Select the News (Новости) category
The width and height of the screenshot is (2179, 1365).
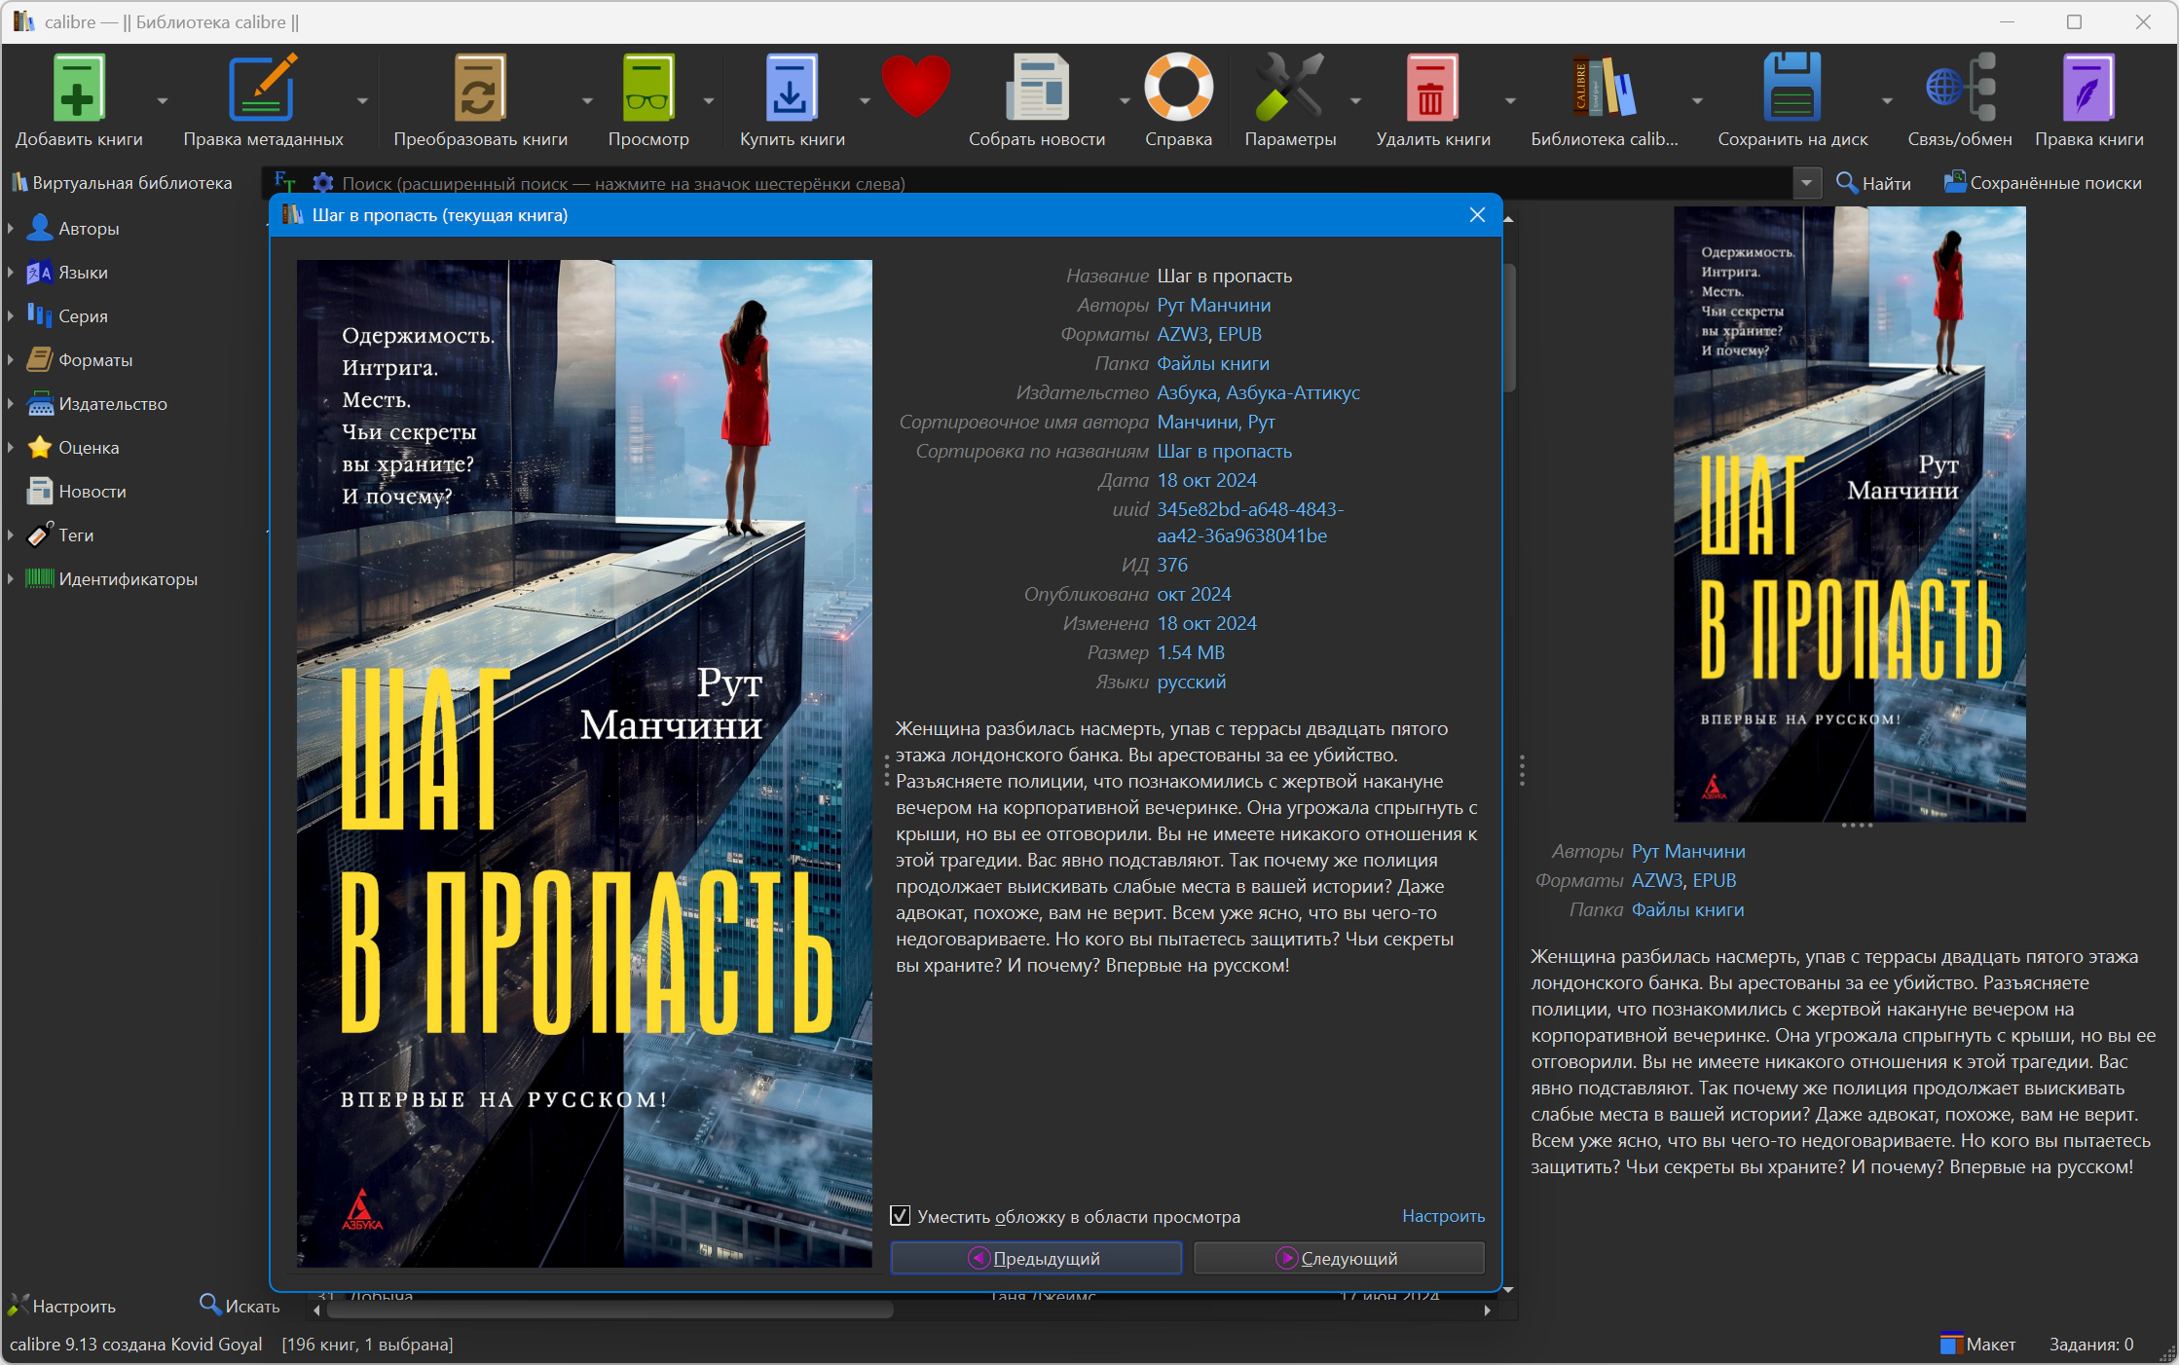(76, 491)
